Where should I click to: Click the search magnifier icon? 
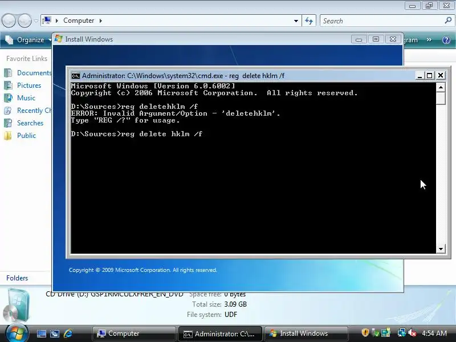pos(448,21)
